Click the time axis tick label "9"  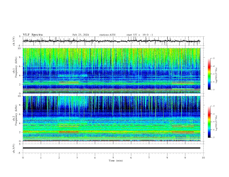coord(185,158)
